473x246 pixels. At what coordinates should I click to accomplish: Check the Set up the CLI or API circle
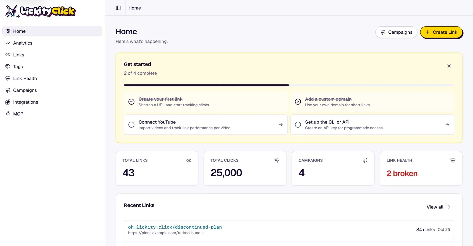point(298,125)
